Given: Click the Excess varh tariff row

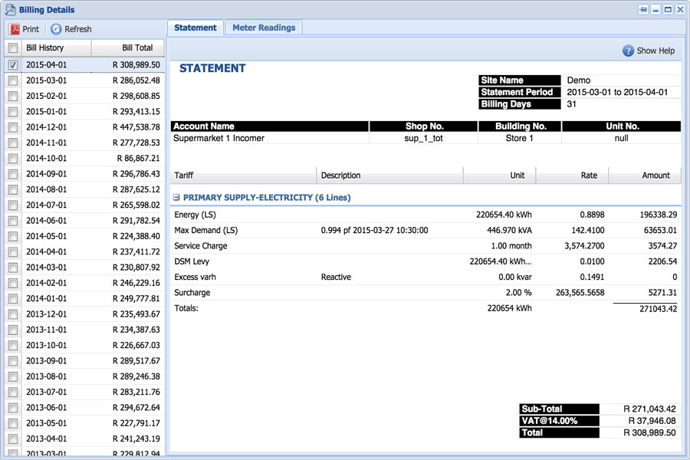Looking at the screenshot, I should click(x=426, y=277).
